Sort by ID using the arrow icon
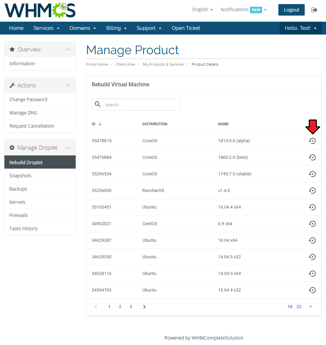This screenshot has width=326, height=345. pos(100,124)
